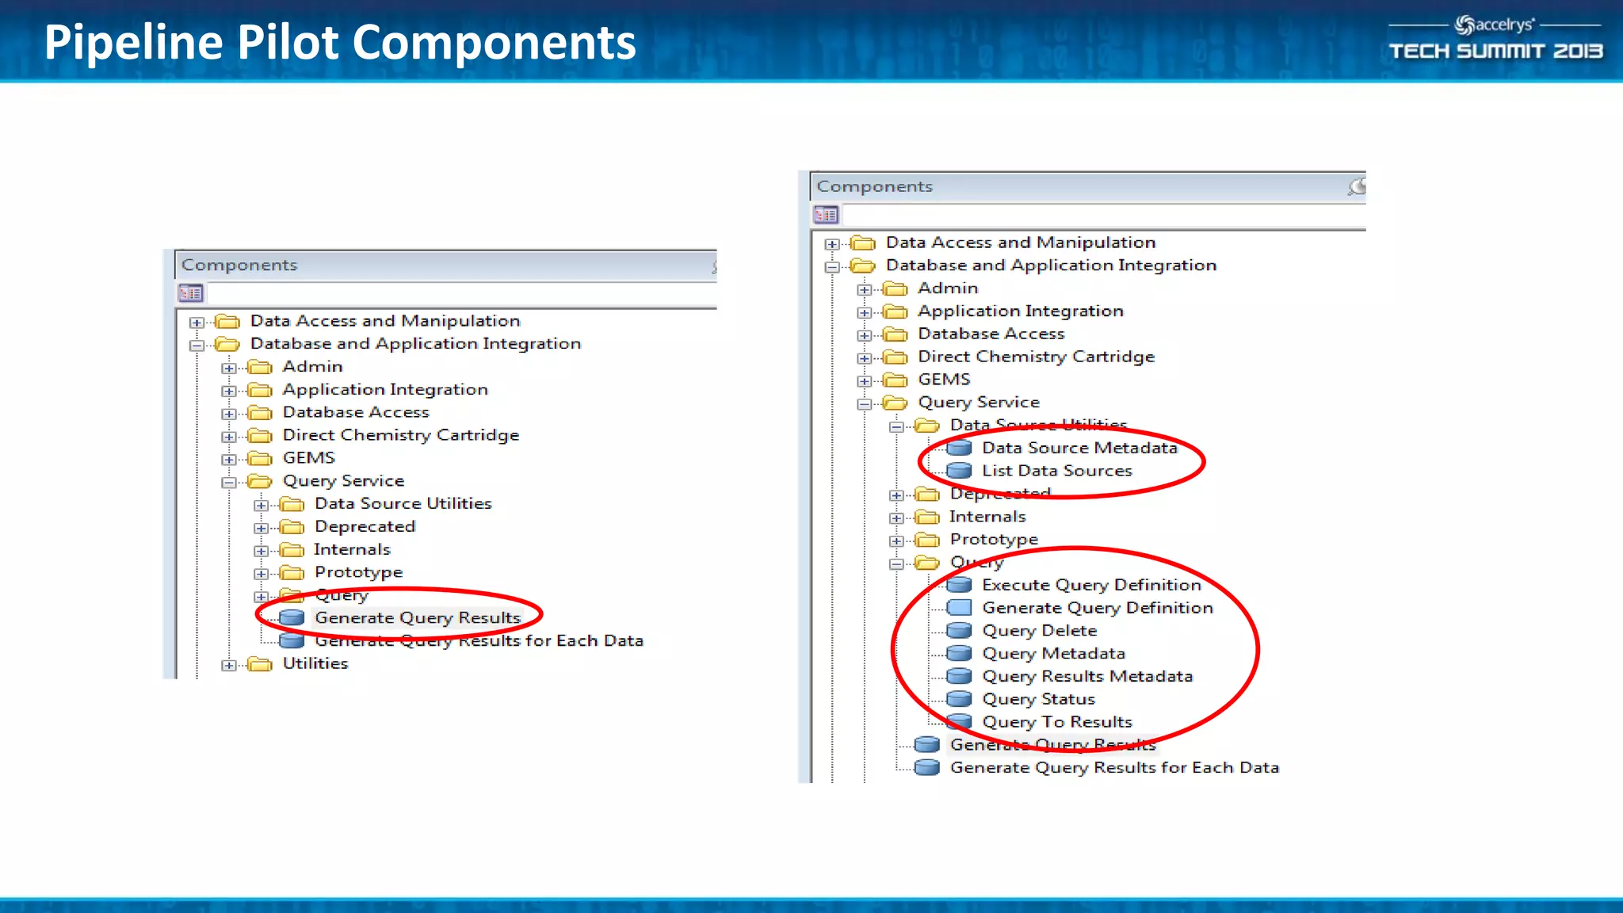
Task: Click Query Service folder icon in right panel
Action: click(x=895, y=403)
